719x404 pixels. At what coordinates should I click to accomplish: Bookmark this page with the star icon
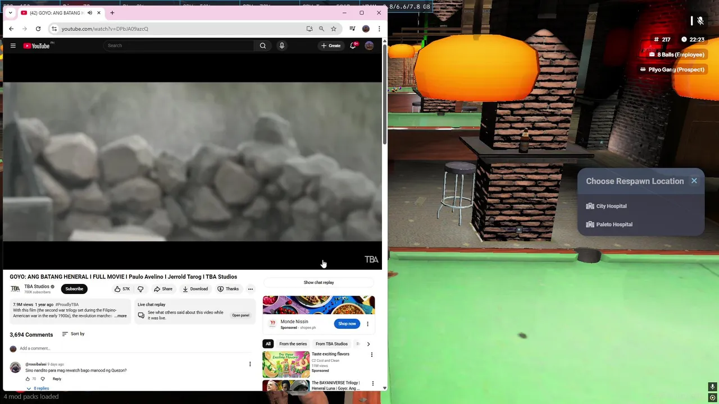334,29
